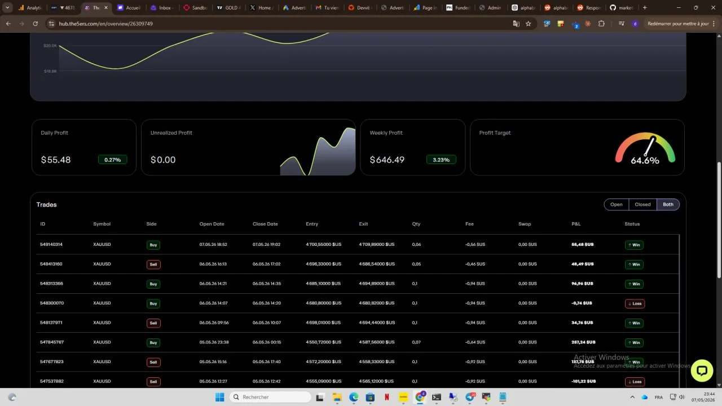Open Chrome from the taskbar
Viewport: 722px width, 406px height.
pyautogui.click(x=420, y=397)
